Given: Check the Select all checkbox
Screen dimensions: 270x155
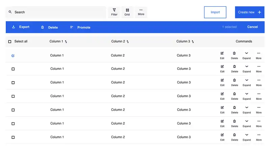Looking at the screenshot, I should point(10,41).
